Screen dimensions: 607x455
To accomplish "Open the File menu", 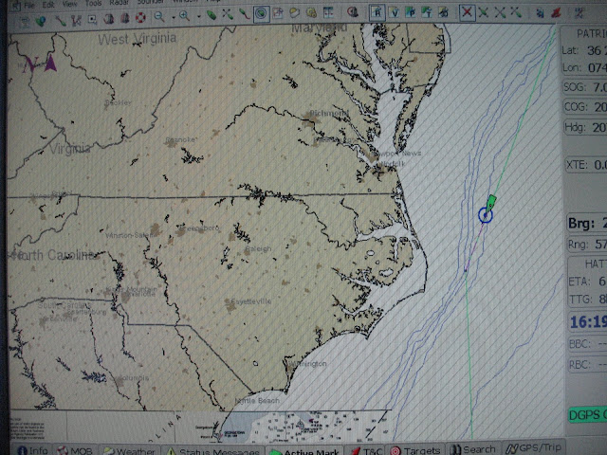I will click(x=29, y=6).
